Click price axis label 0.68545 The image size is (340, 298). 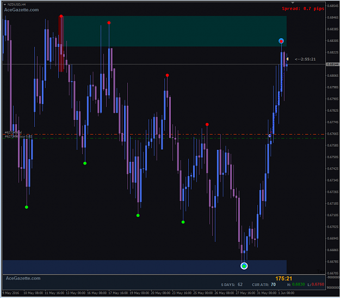(333, 6)
